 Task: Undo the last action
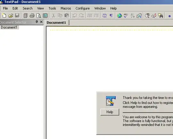point(75,16)
